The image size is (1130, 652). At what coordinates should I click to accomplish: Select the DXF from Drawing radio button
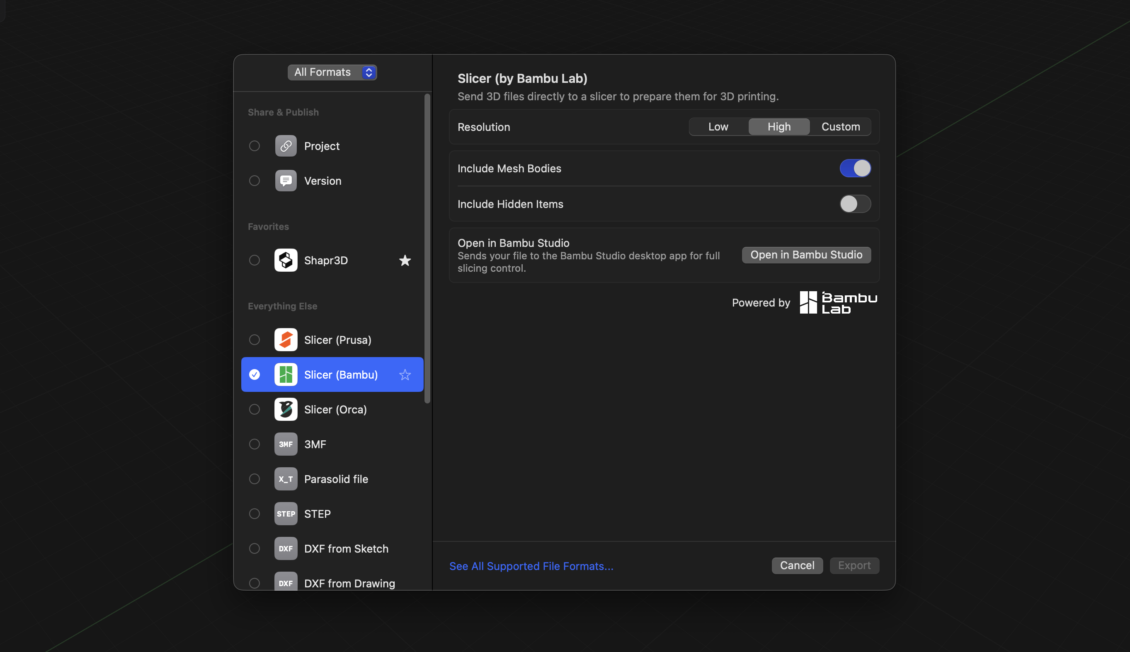[255, 583]
